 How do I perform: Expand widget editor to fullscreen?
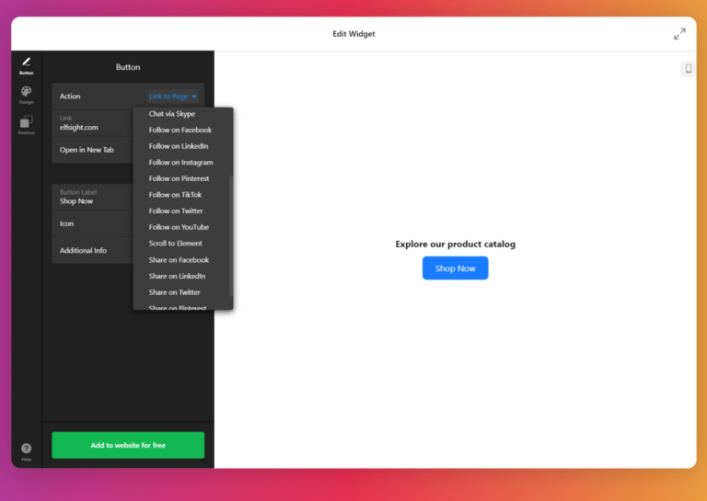coord(679,34)
